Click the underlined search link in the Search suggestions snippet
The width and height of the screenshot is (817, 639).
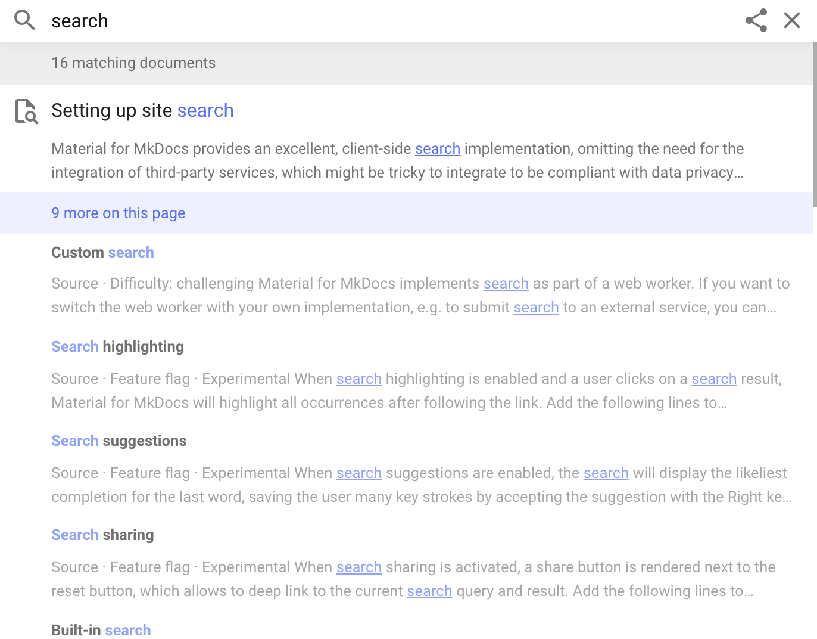point(358,473)
